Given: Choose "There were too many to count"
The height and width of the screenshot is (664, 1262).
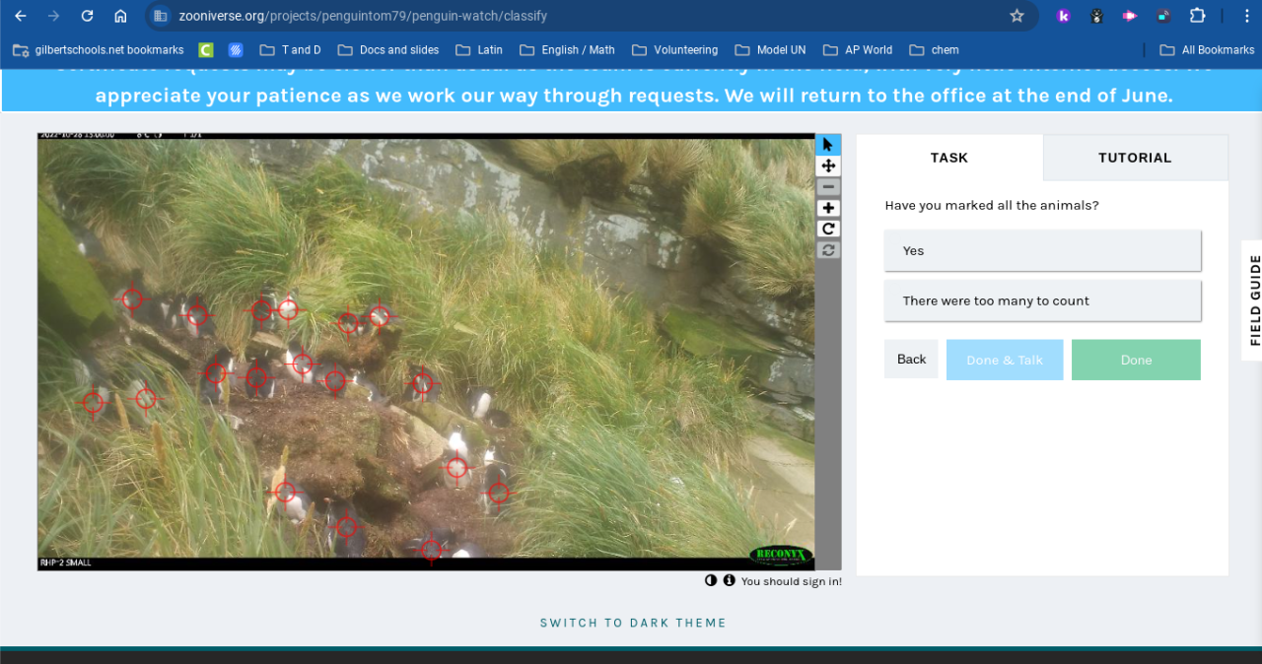Looking at the screenshot, I should [1042, 300].
